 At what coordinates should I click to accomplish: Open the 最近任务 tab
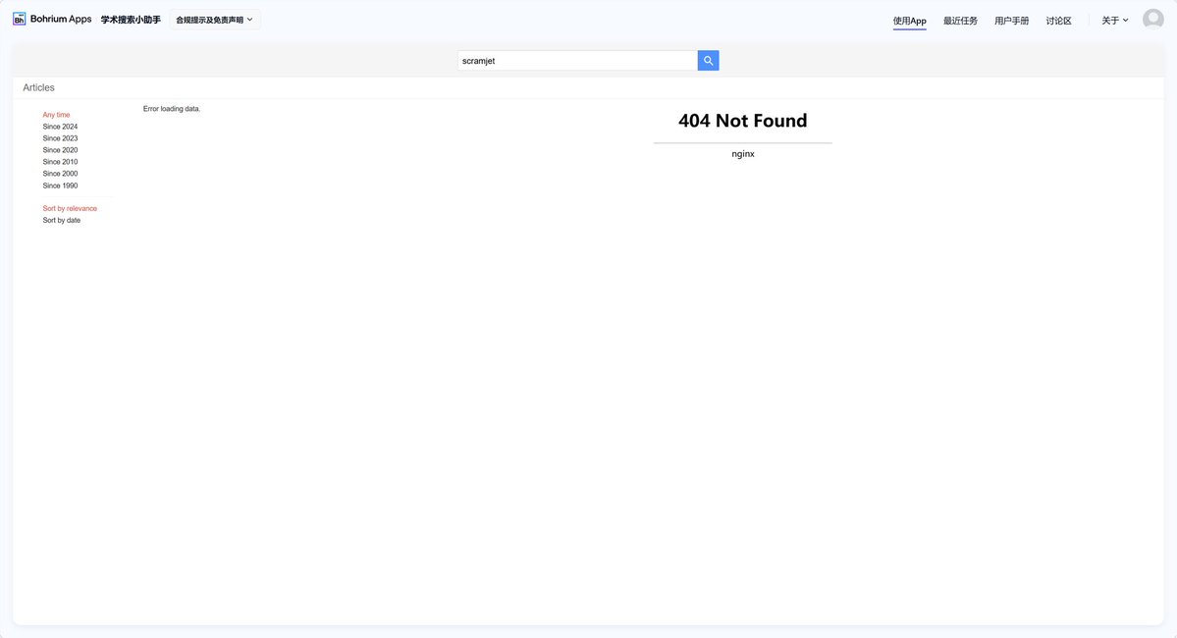tap(960, 21)
